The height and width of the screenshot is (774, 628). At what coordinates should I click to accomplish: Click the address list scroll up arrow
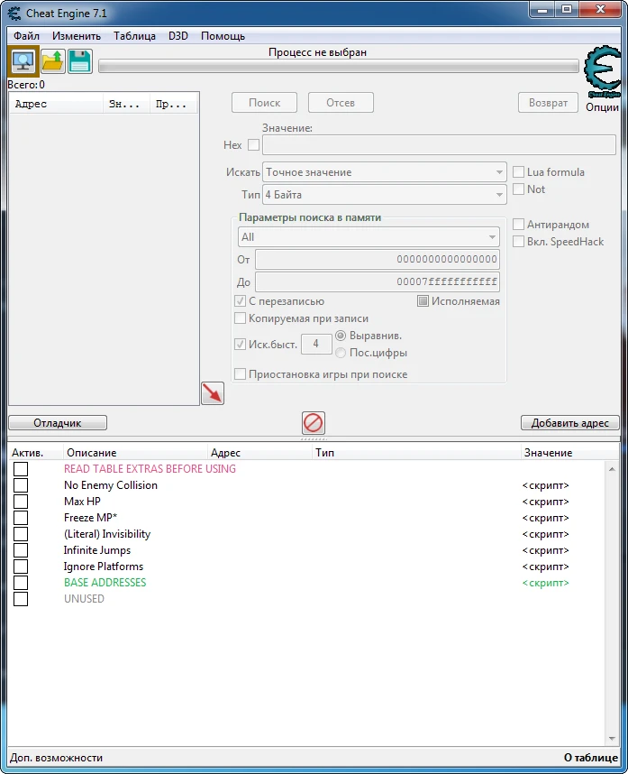(612, 469)
